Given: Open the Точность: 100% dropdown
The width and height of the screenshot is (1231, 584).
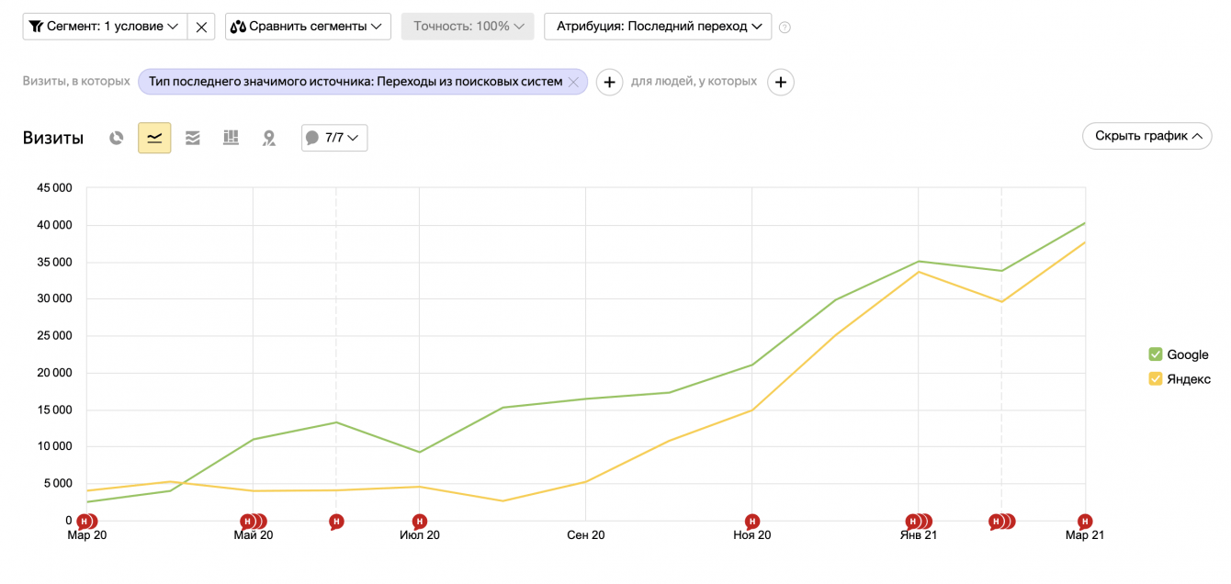Looking at the screenshot, I should 468,27.
